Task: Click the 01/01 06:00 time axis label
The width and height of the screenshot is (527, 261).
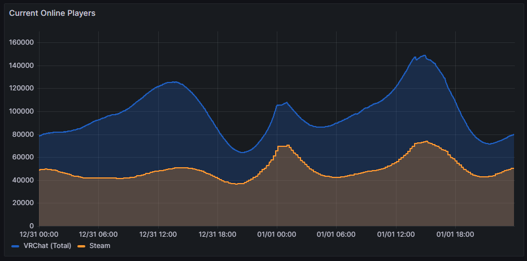Action: [336, 234]
